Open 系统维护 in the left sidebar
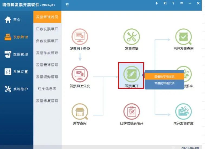Viewport: 205px width, 149px height. pyautogui.click(x=16, y=89)
